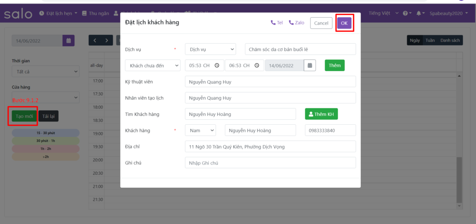Image resolution: width=476 pixels, height=224 pixels.
Task: Select the '30 phút - 1h' duration legend
Action: 46,141
